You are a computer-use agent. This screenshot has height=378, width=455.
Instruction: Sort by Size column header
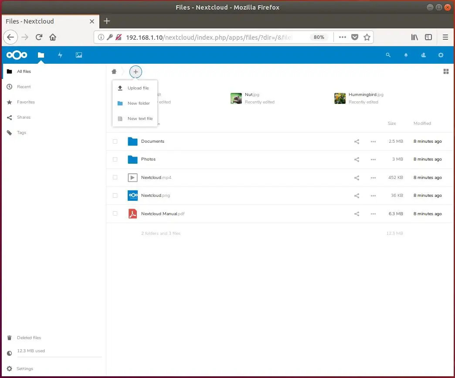tap(392, 124)
